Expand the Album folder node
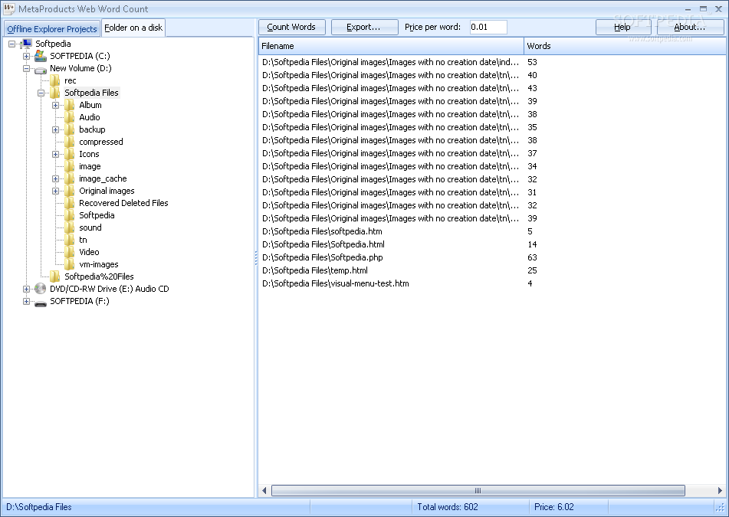The width and height of the screenshot is (729, 517). click(55, 105)
